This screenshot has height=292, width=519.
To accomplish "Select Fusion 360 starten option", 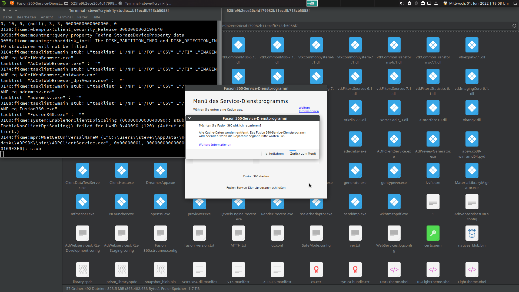I will (256, 176).
